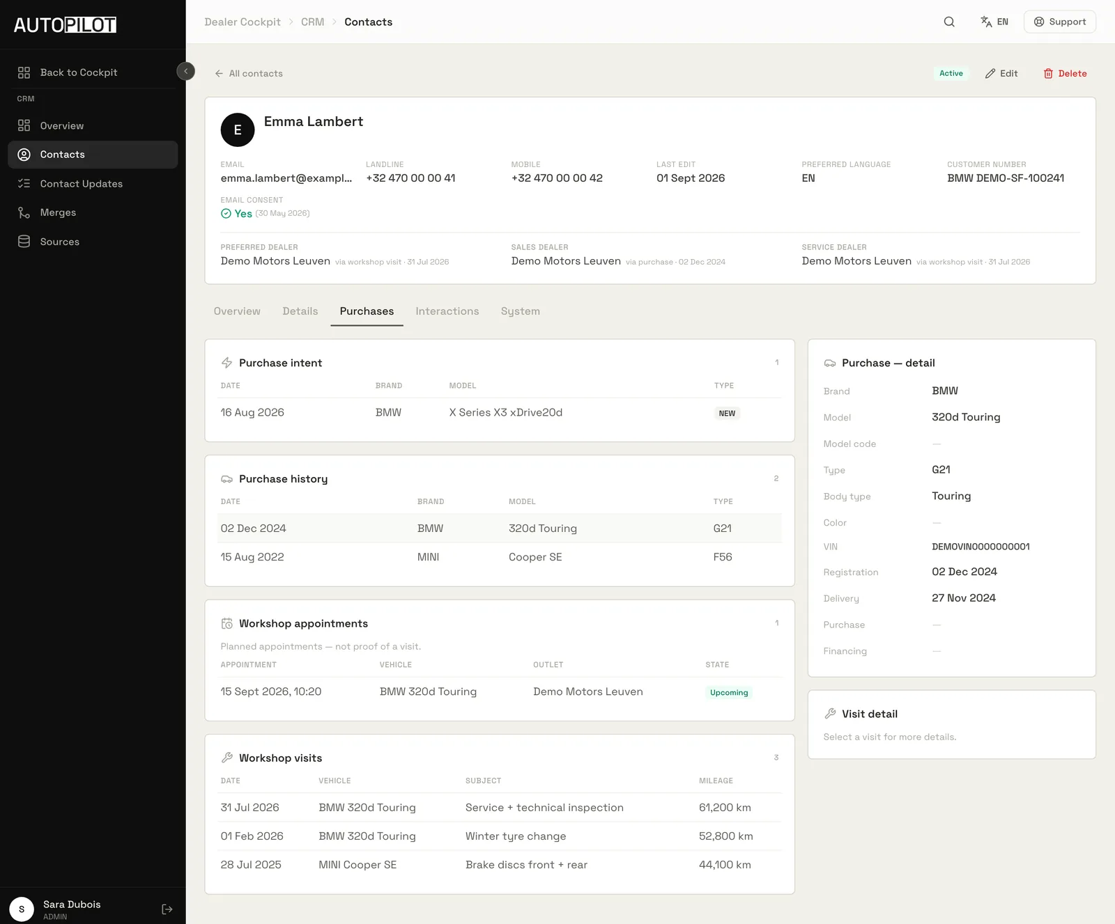Open the 15 Sept 2026 appointment row

[x=500, y=692]
